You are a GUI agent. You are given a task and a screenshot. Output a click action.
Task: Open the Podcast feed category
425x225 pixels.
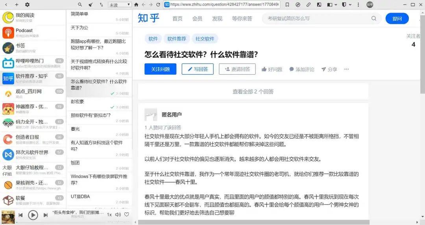coord(33,33)
